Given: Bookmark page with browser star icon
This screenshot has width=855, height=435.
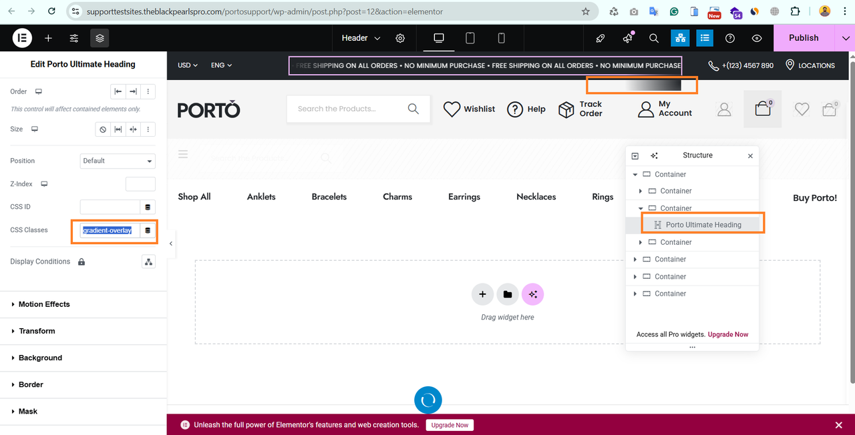Looking at the screenshot, I should [x=586, y=11].
